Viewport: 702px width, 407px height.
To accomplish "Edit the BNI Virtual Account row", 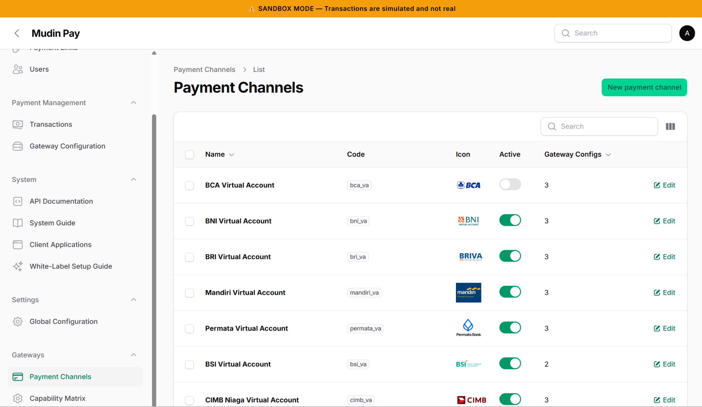I will tap(664, 221).
